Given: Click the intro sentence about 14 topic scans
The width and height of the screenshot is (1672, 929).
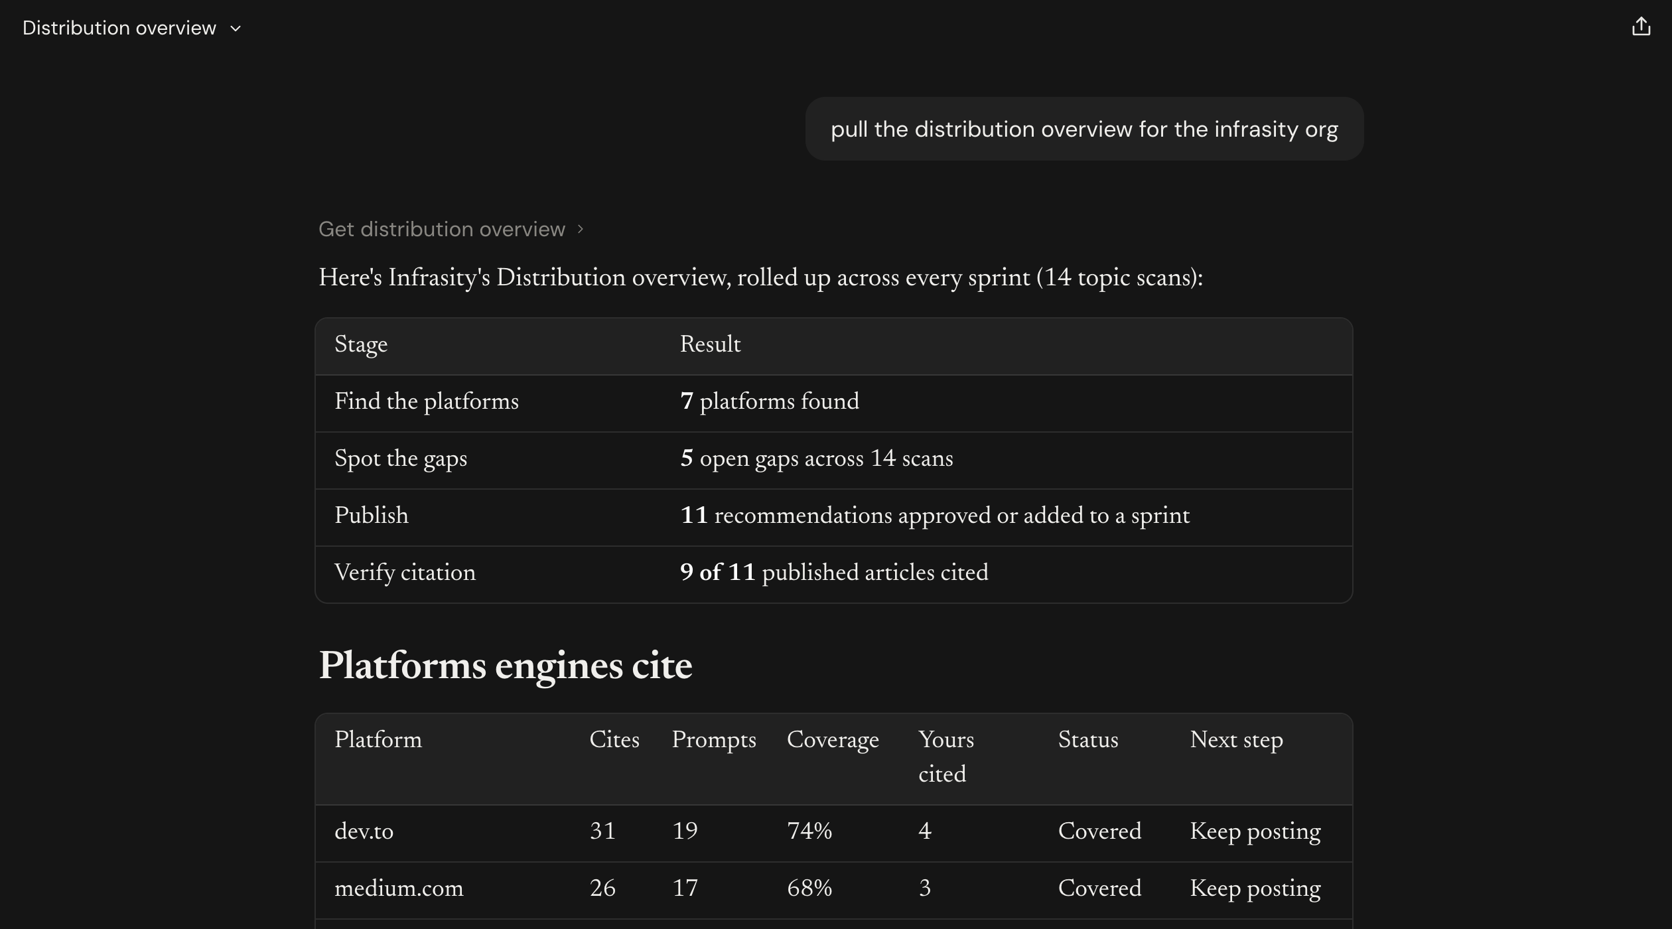Looking at the screenshot, I should point(761,277).
